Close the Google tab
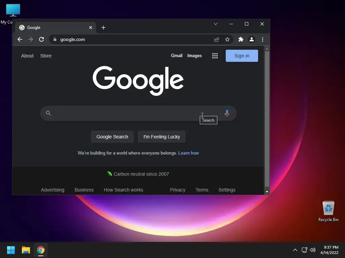 (x=91, y=28)
